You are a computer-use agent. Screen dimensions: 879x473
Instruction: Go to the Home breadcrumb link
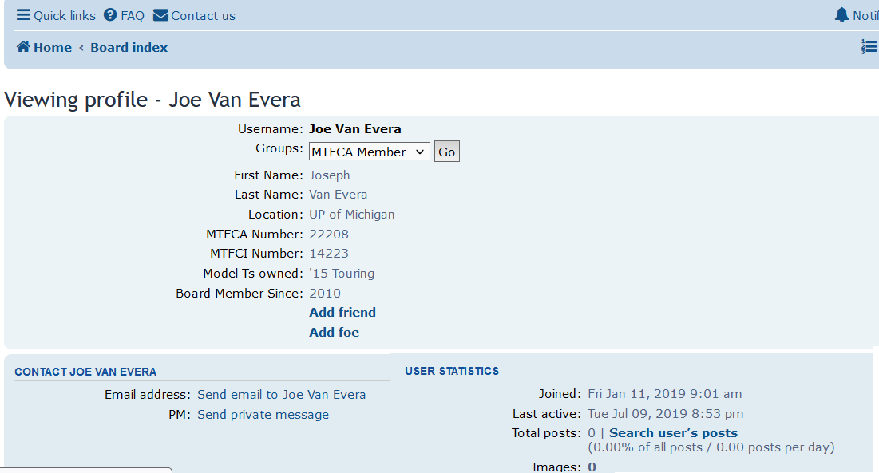click(x=53, y=48)
